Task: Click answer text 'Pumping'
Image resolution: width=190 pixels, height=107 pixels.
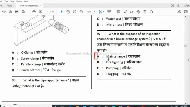Action: 112,68
